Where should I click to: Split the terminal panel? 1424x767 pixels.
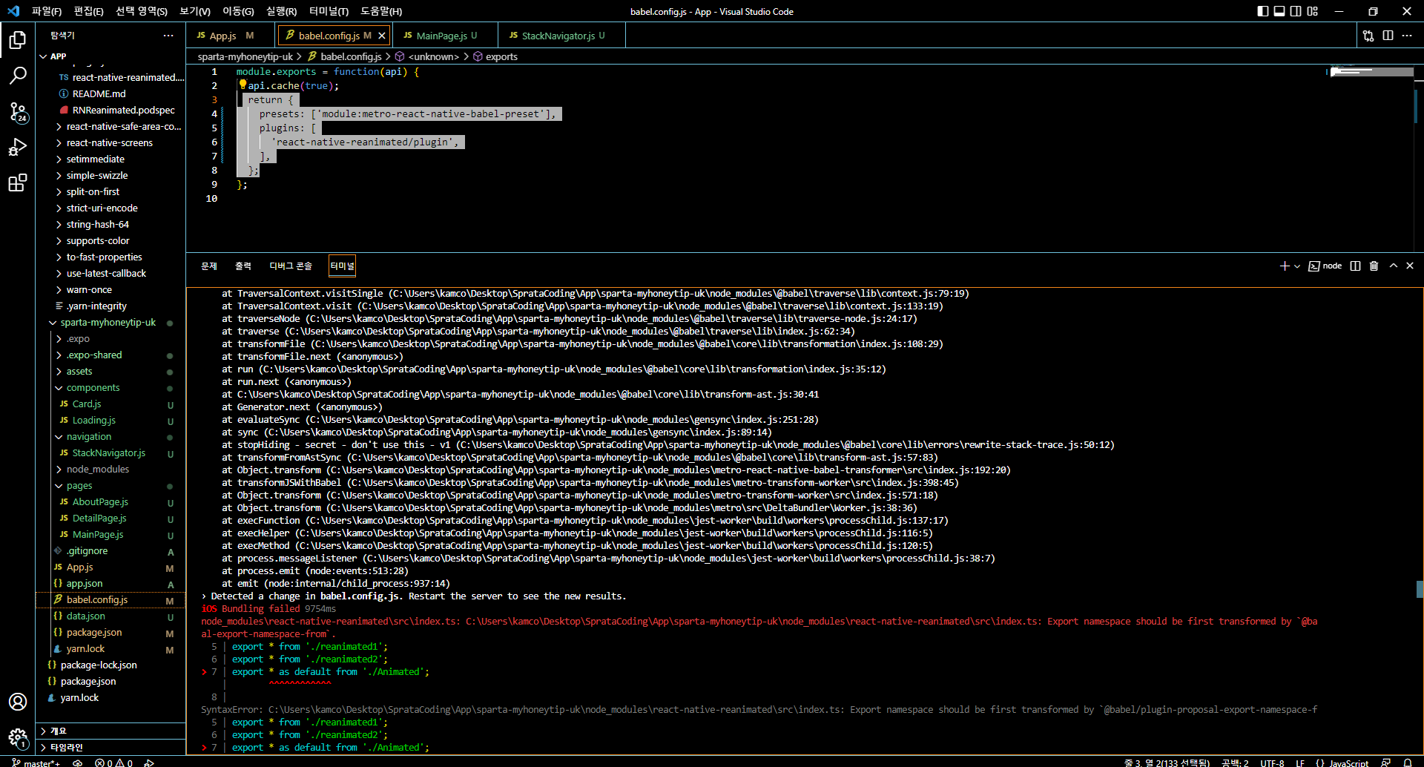click(1356, 266)
